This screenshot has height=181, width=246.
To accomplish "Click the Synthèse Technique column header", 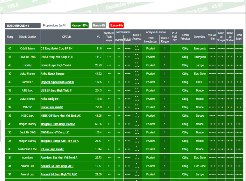I will point(109,37).
